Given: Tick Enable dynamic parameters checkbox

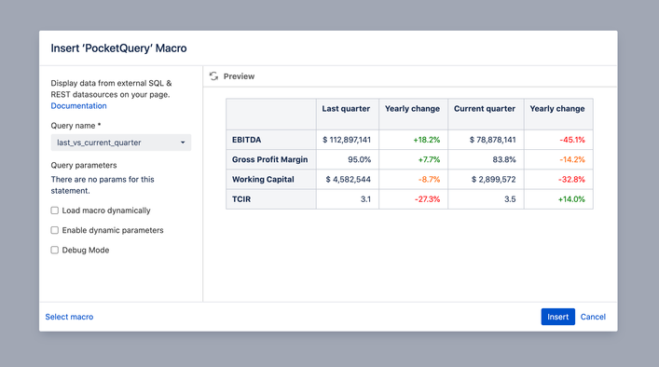Looking at the screenshot, I should [x=55, y=230].
